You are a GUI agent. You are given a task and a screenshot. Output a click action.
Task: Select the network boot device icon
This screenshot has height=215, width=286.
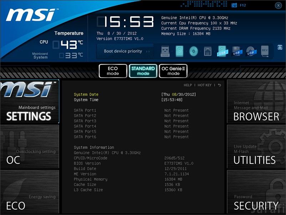pos(208,51)
